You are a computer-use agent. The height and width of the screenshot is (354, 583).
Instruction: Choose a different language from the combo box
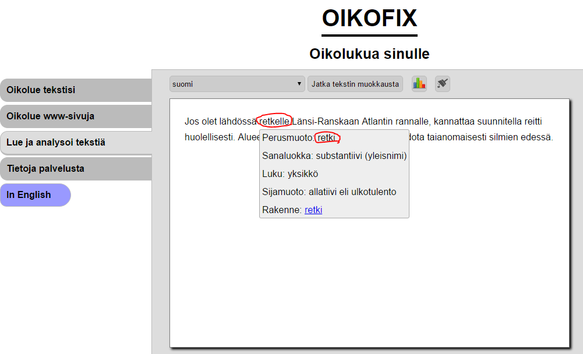click(x=237, y=83)
